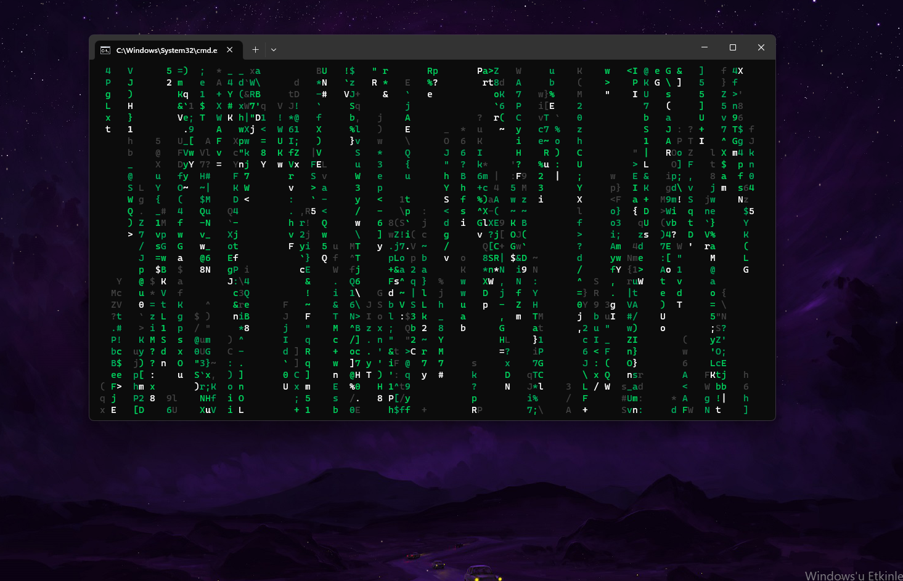Screen dimensions: 903x581
Task: Maximize the terminal window
Action: tap(733, 47)
